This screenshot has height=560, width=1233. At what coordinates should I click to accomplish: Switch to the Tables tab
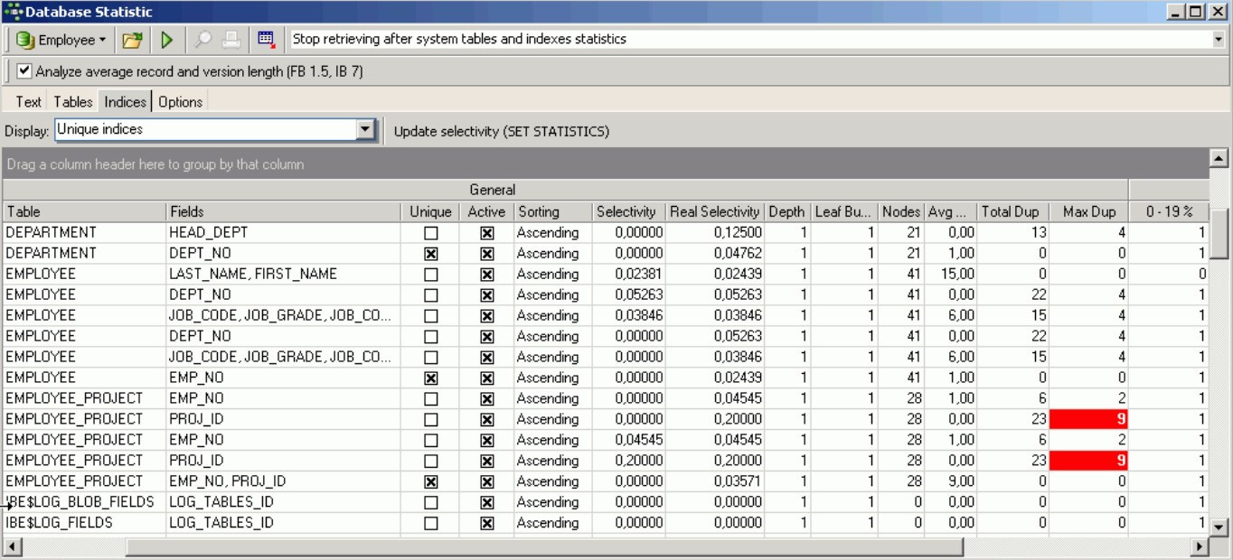click(x=72, y=102)
